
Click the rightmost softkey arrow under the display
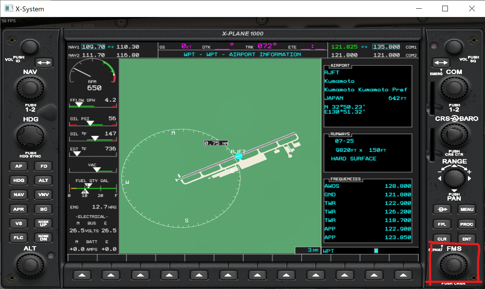pos(403,275)
